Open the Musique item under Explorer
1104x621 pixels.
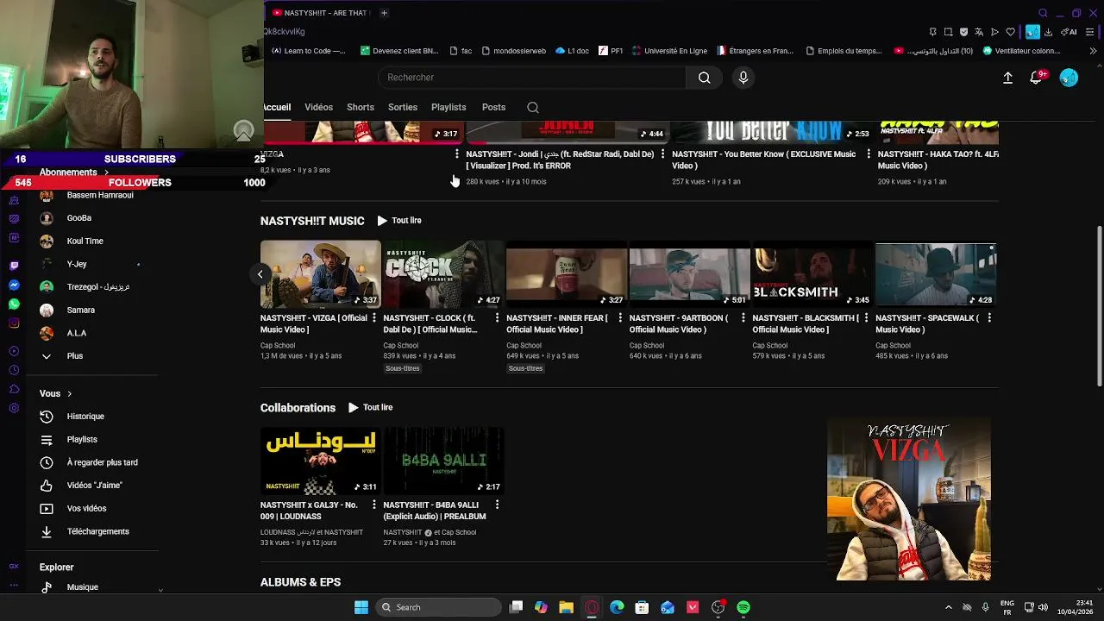[83, 587]
